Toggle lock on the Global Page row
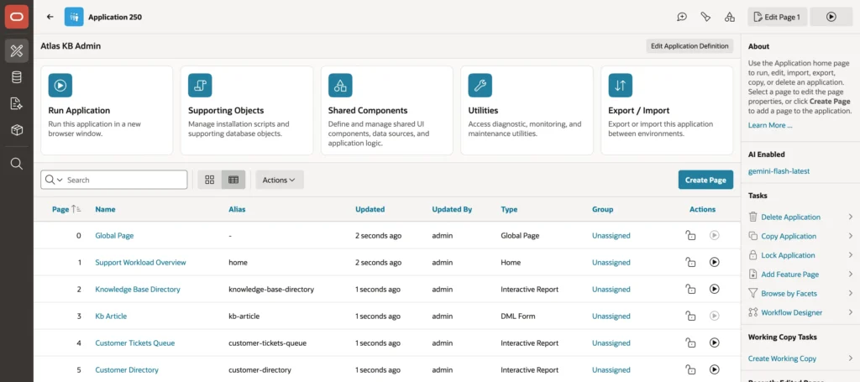860x382 pixels. 690,235
